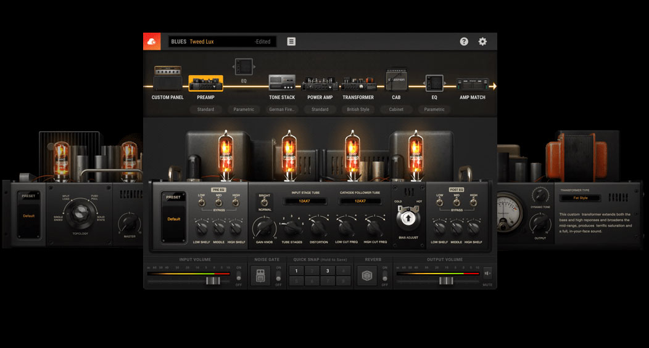
Task: Open Transformer dropdown British Style
Action: (358, 110)
